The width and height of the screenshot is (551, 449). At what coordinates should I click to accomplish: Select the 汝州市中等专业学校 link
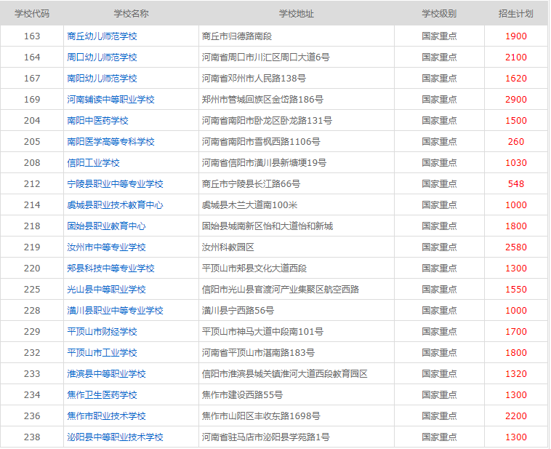pos(106,247)
